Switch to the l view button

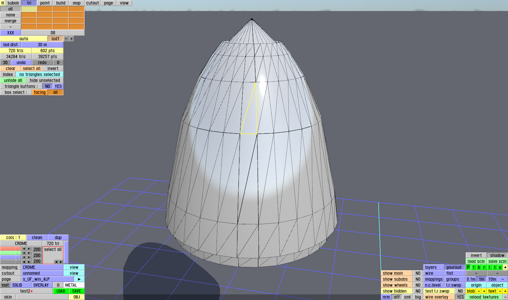(x=489, y=267)
